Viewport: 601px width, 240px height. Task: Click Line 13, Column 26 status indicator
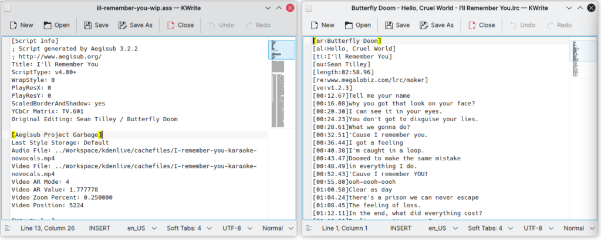click(x=48, y=228)
